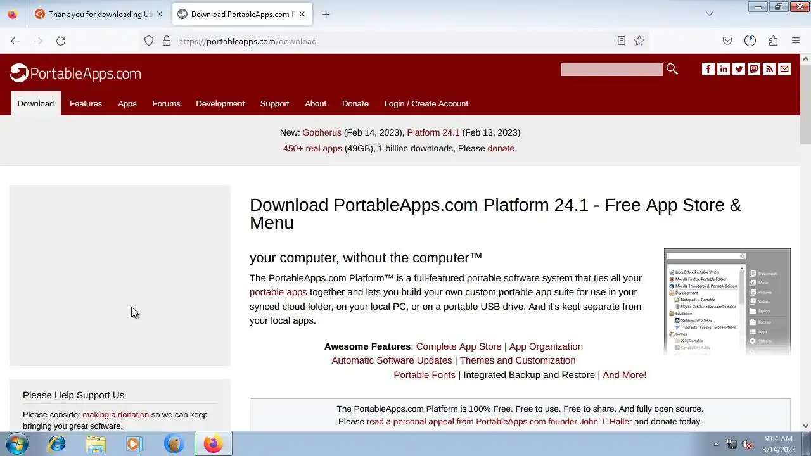Open the Save to Pocket icon
811x456 pixels.
[727, 41]
